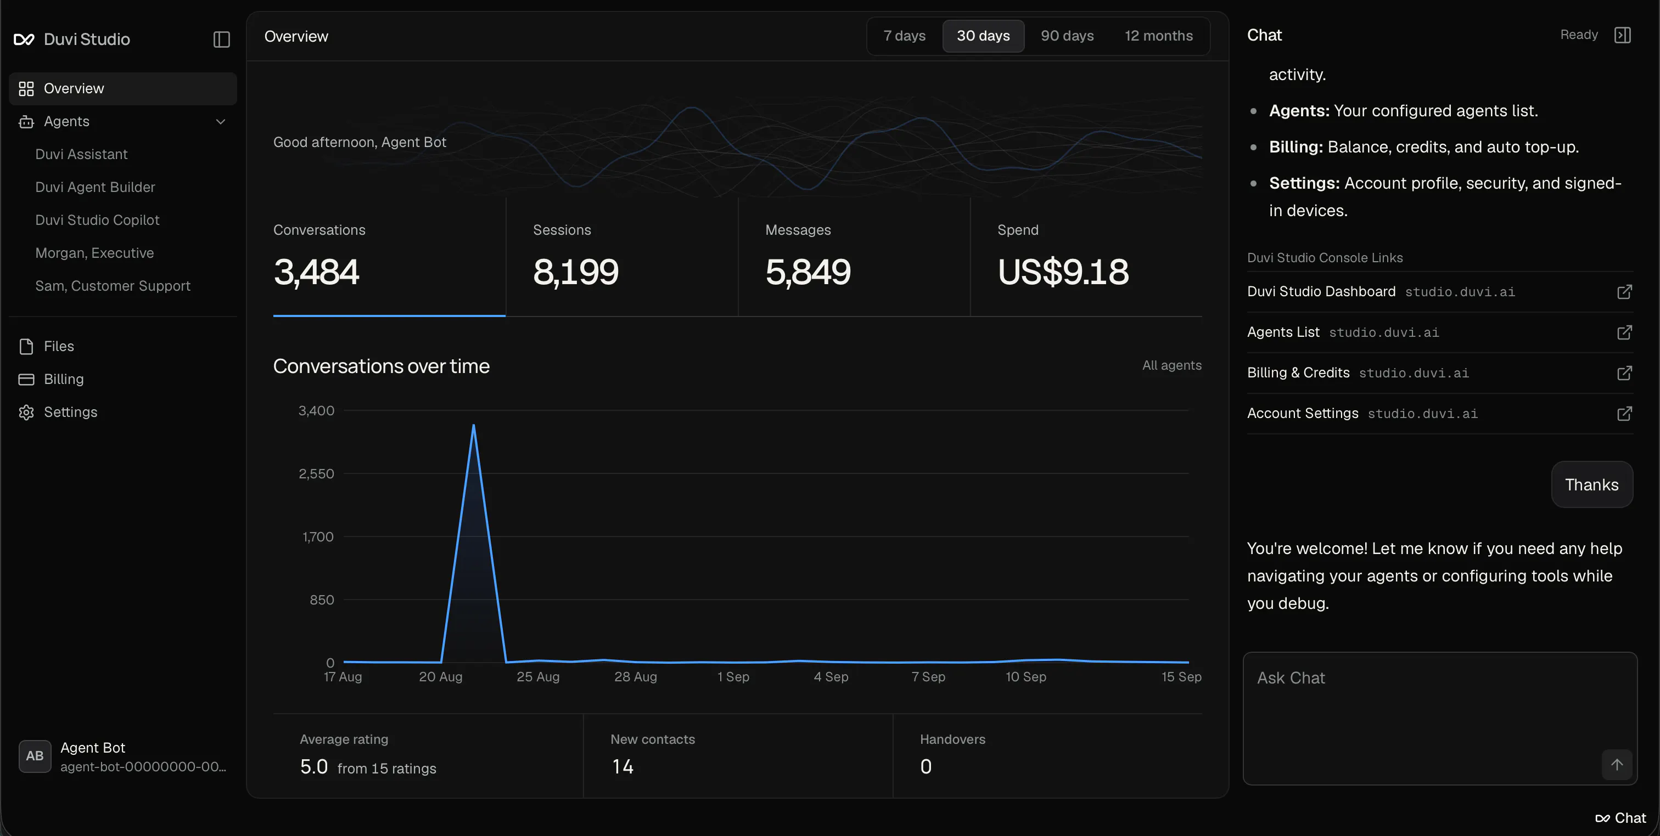Click the 3,400 y-axis label
Screen dimensions: 1660x836
(316, 411)
